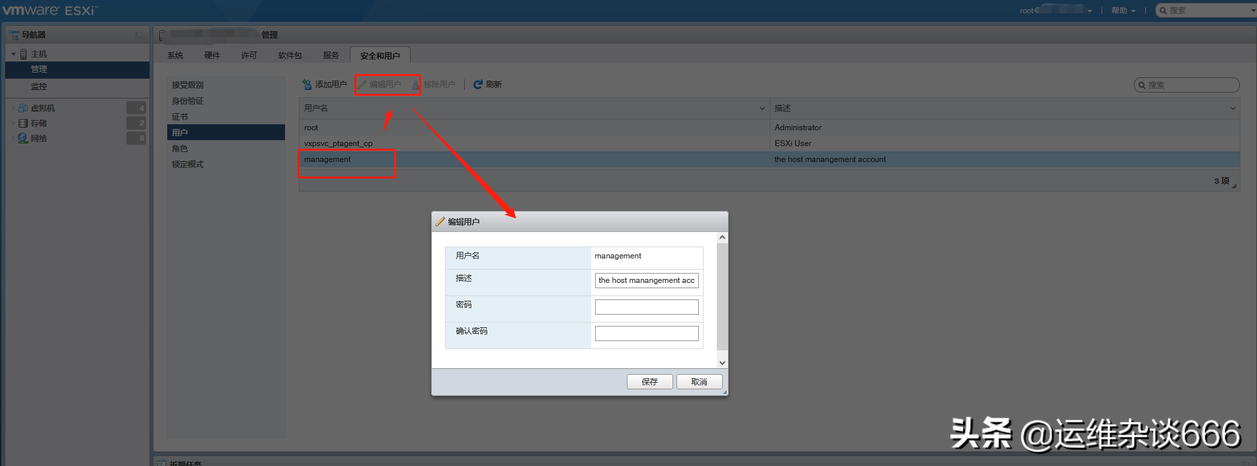Open the Roles section
The width and height of the screenshot is (1257, 466).
tap(225, 148)
